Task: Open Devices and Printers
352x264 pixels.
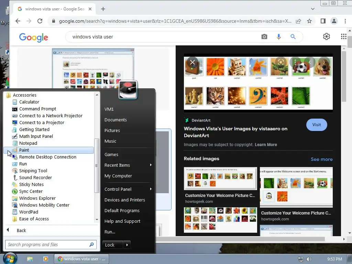Action: point(125,200)
